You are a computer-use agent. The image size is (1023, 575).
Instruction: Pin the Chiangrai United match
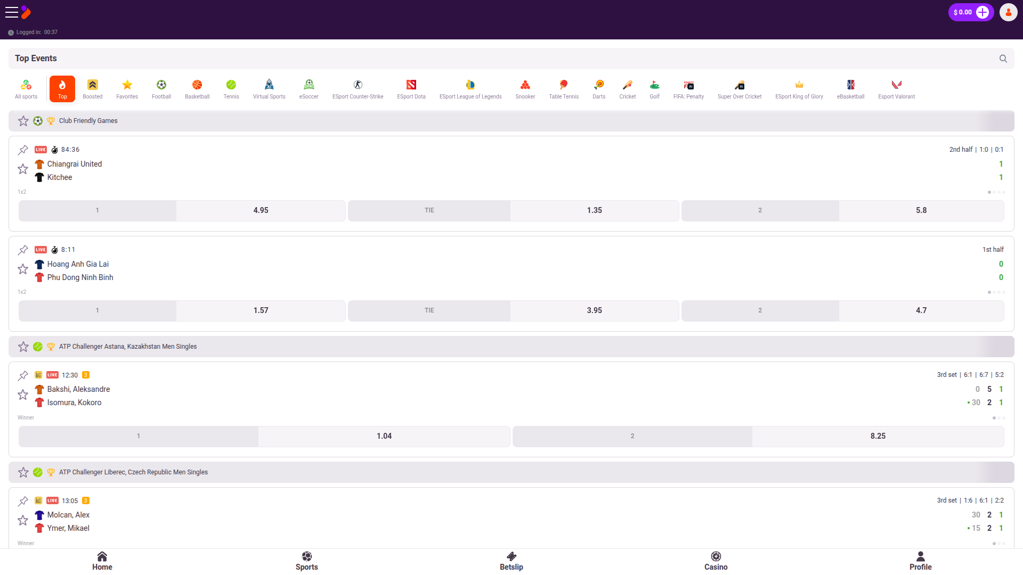(x=23, y=150)
